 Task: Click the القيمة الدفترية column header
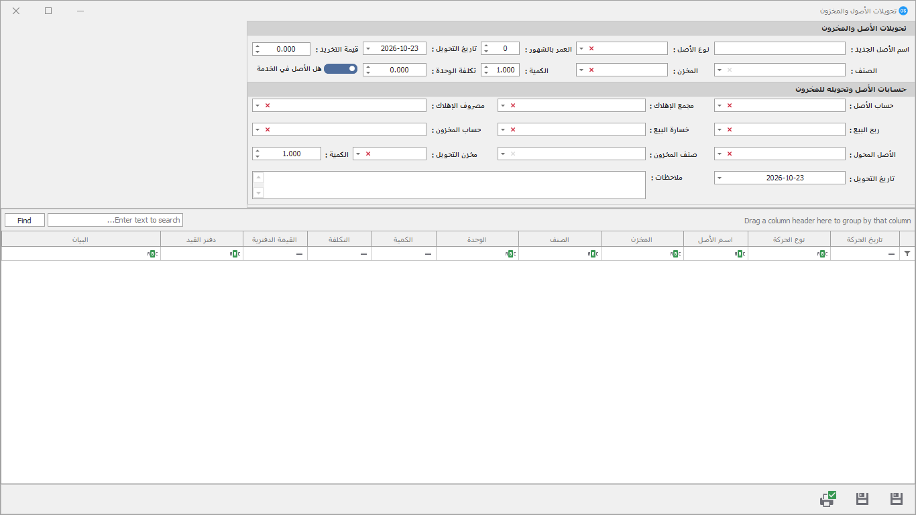275,239
